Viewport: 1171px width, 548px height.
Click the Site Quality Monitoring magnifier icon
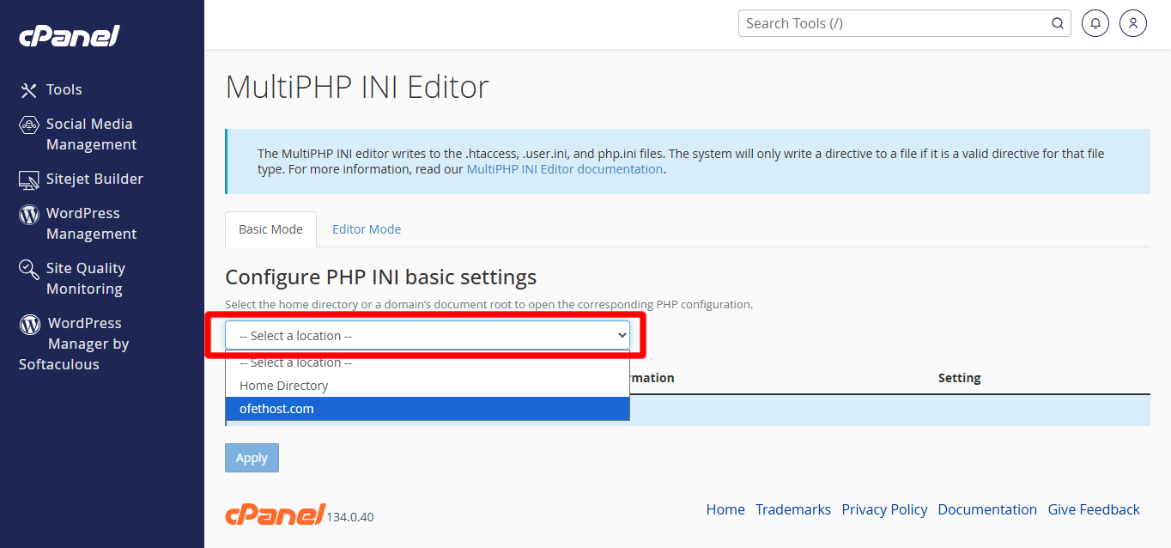pos(29,270)
